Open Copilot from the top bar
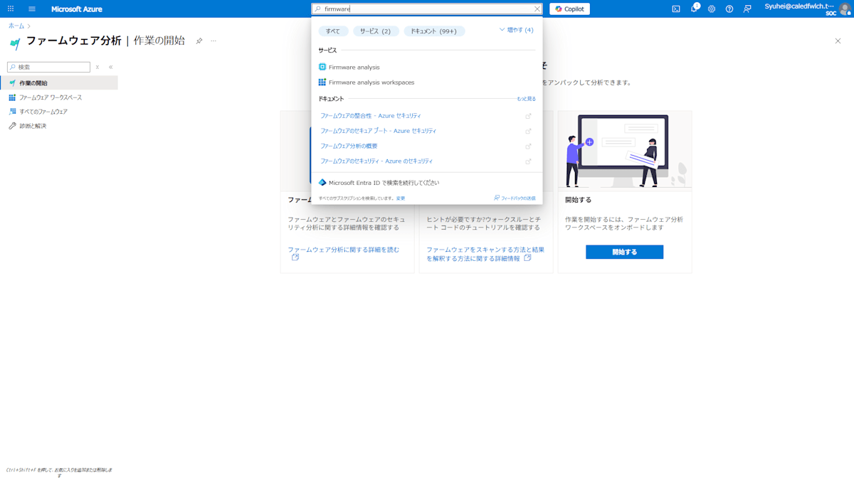The width and height of the screenshot is (854, 480). (569, 9)
